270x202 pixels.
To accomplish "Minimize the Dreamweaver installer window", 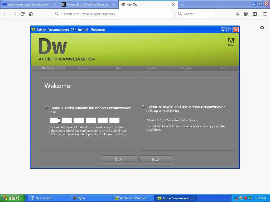I will tap(223, 30).
